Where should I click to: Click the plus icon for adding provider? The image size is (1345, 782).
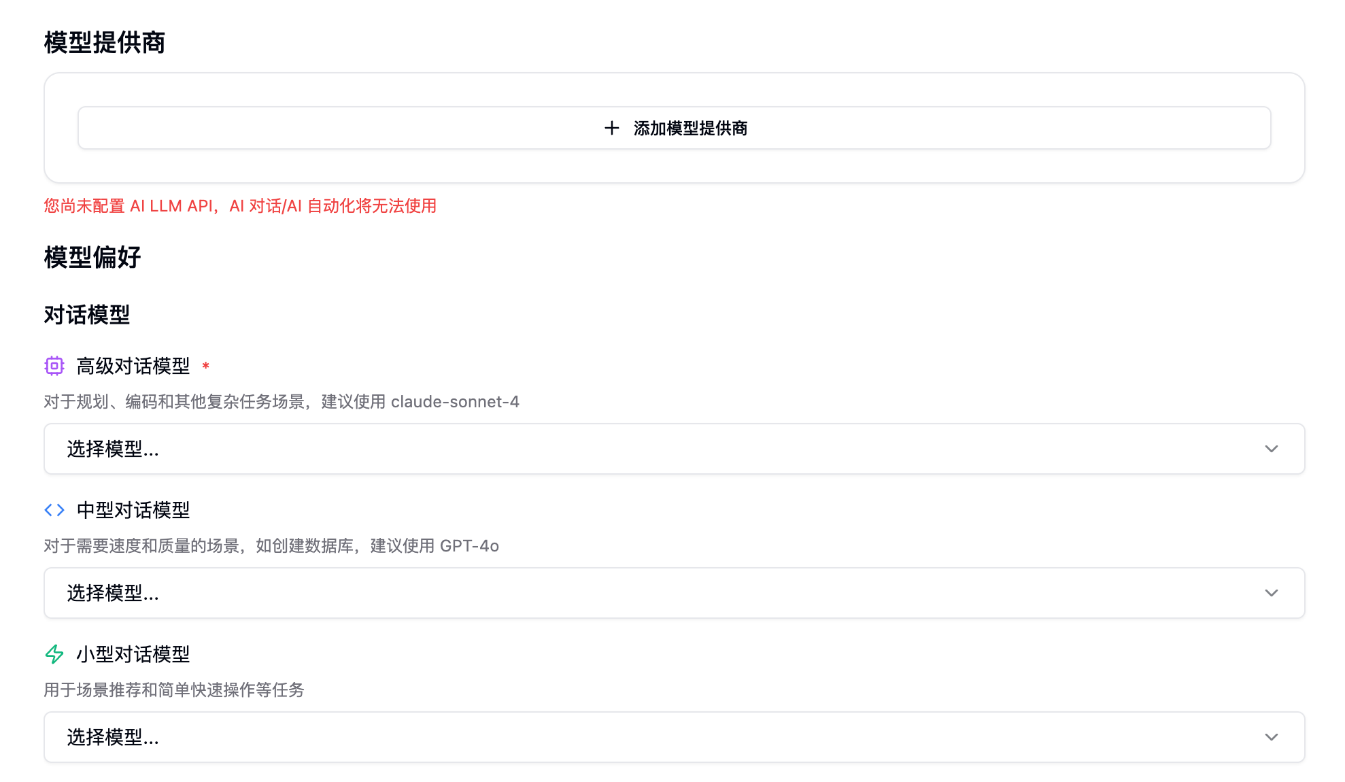tap(611, 128)
